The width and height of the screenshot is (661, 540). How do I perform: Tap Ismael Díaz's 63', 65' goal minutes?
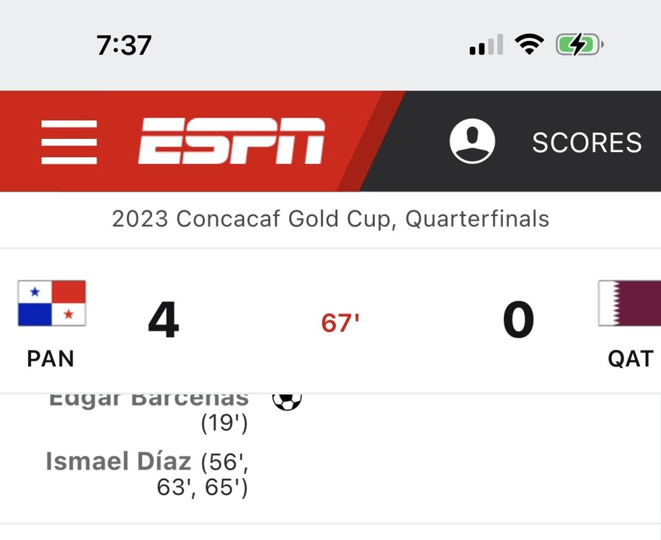point(203,488)
